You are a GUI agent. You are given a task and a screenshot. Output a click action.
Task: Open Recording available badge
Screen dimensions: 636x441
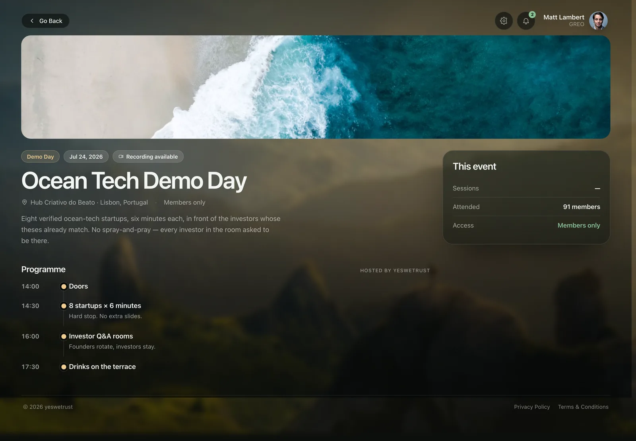148,157
